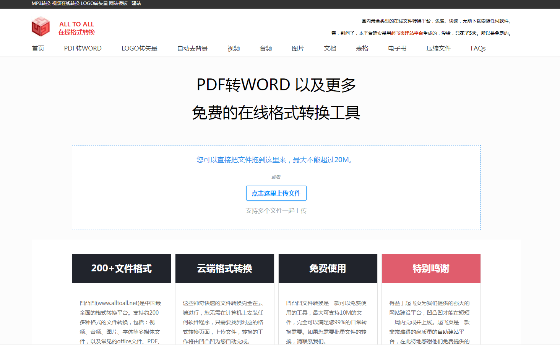This screenshot has height=346, width=560.
Task: Open the red 起飞页建站平台 link
Action: [x=407, y=33]
